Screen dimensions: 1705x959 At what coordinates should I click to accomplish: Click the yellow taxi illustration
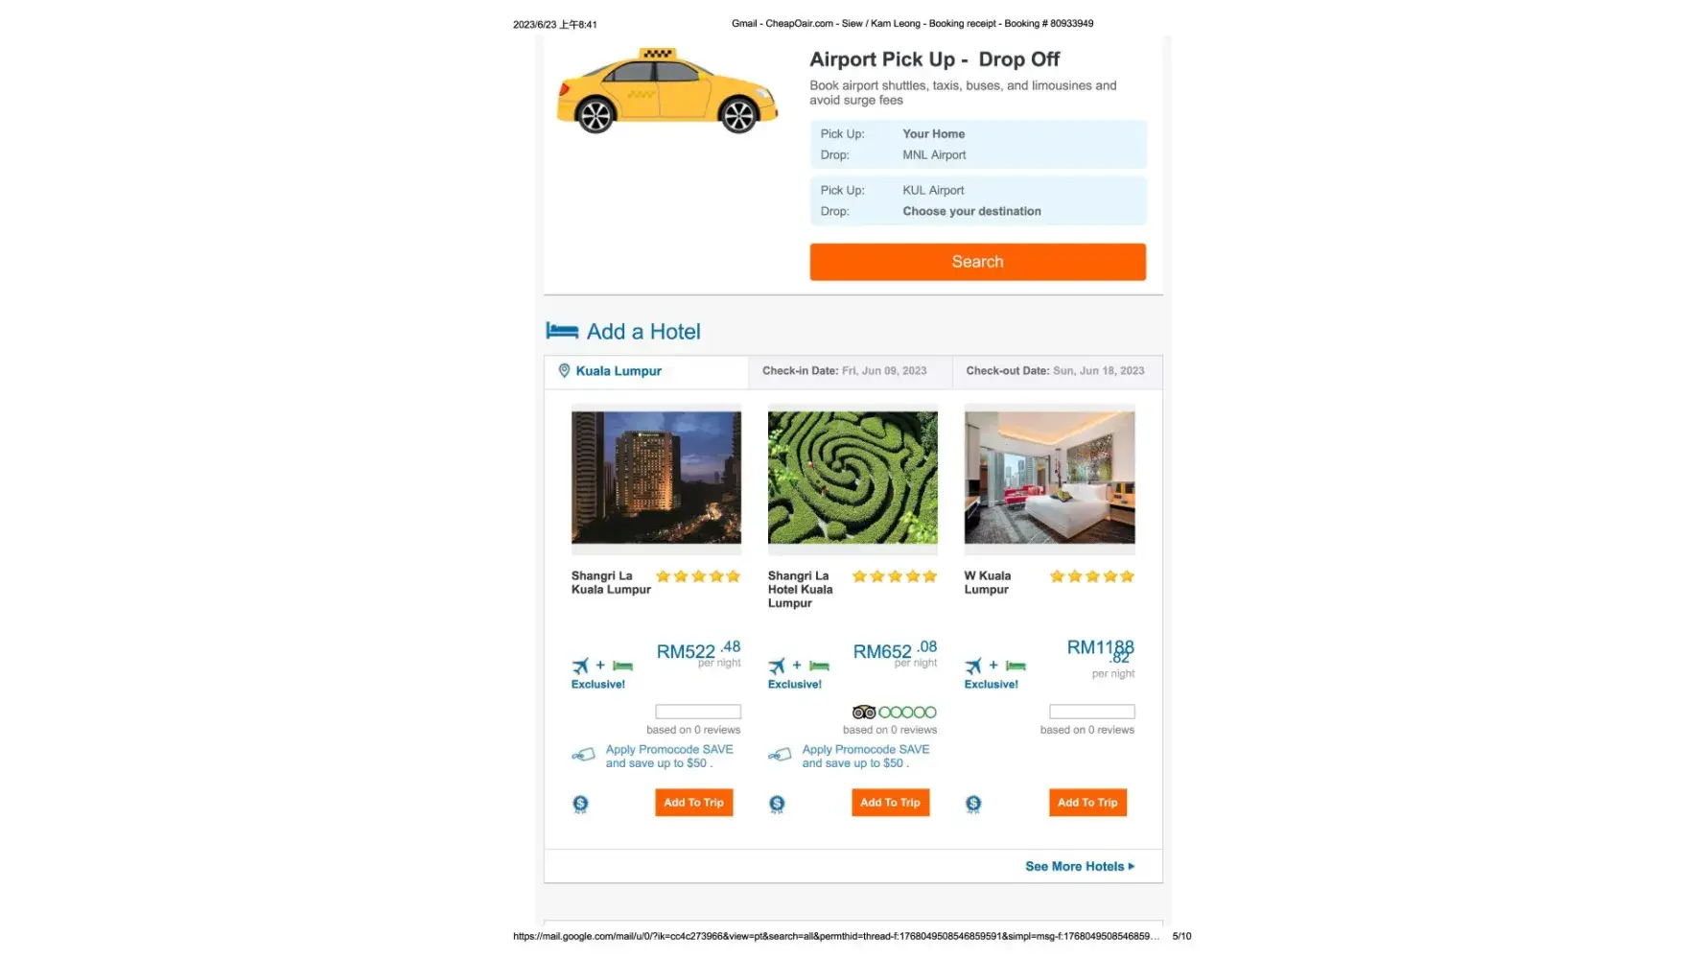pos(666,91)
